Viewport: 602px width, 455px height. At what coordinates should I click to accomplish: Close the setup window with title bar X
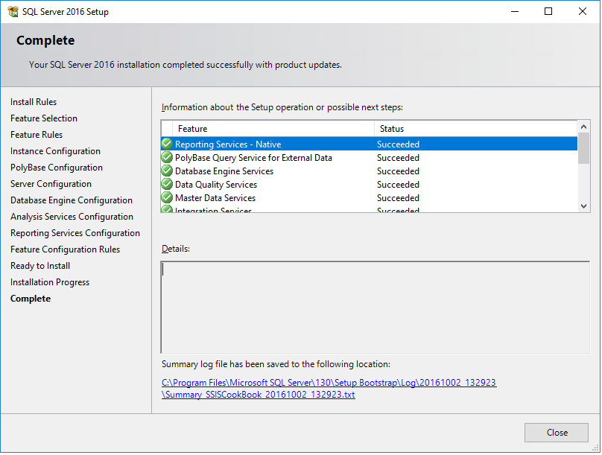582,11
